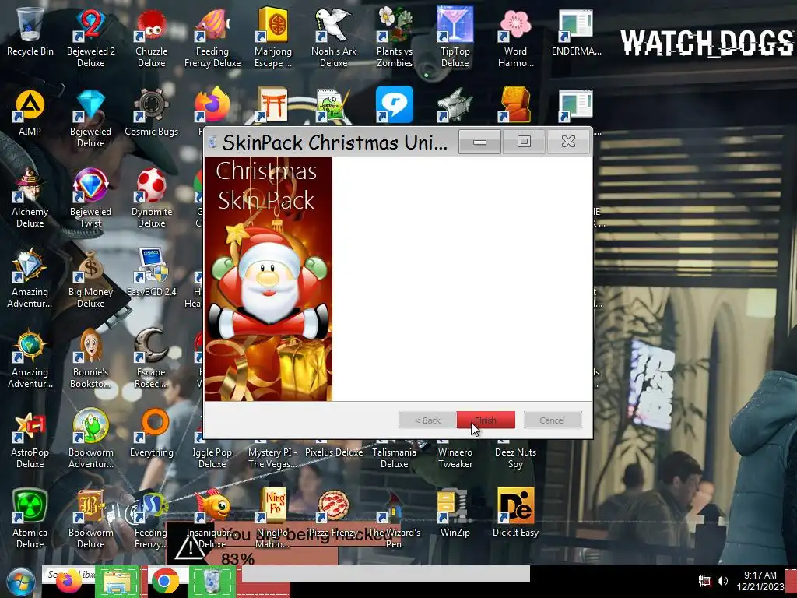Viewport: 797px width, 598px height.
Task: Open File Explorer on the taskbar
Action: tap(118, 582)
